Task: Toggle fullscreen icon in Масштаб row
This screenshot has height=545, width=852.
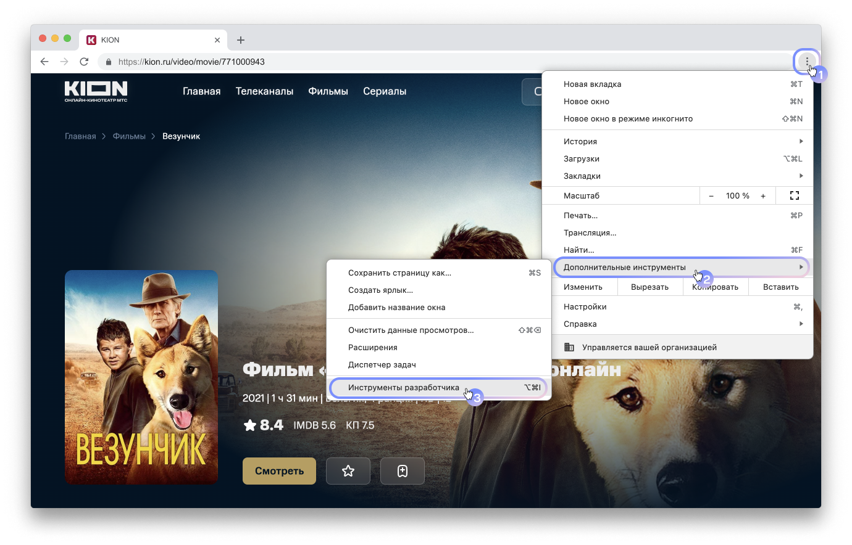Action: pos(795,195)
